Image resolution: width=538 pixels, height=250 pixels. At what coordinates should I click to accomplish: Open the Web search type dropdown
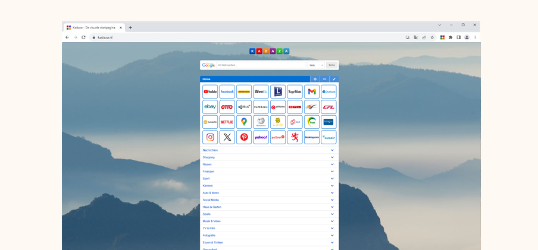[x=316, y=65]
